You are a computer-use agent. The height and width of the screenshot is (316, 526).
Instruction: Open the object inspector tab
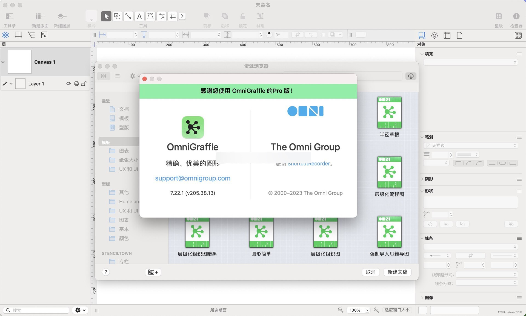point(422,35)
